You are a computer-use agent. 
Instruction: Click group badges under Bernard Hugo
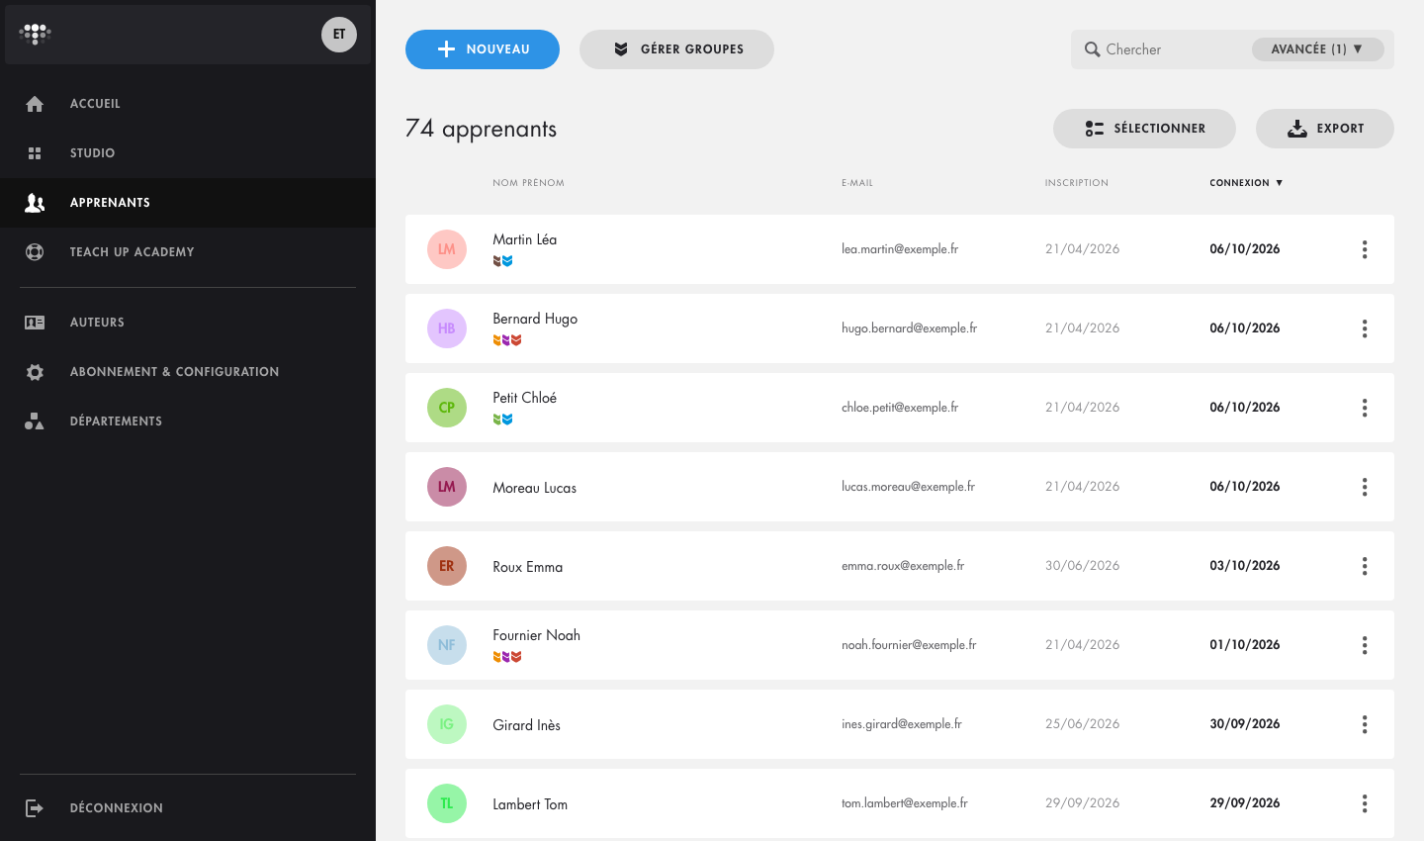pos(507,340)
